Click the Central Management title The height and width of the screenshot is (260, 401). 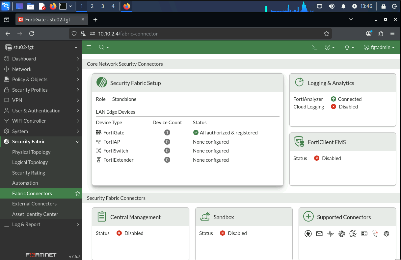(135, 217)
